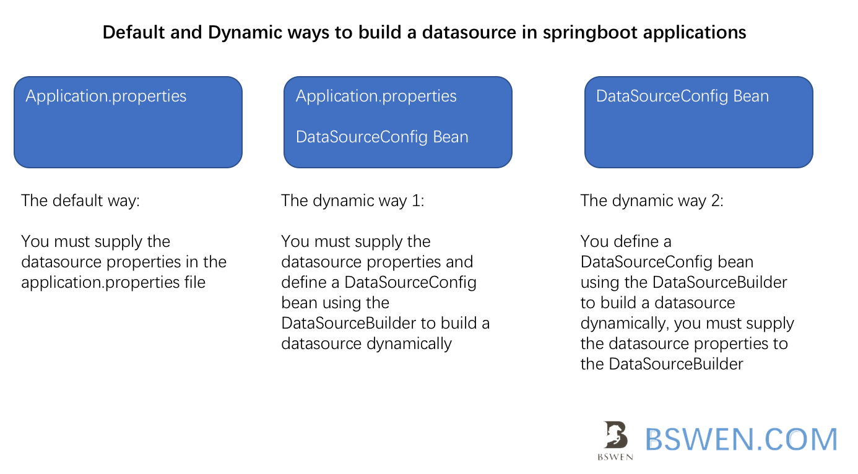Select the right blue DataSourceConfig Bean-only box

[699, 122]
